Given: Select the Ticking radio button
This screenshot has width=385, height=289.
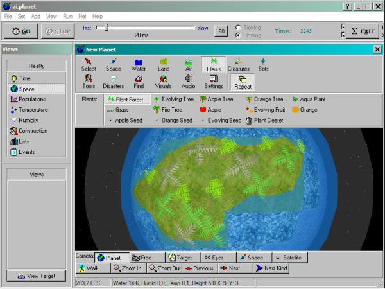Looking at the screenshot, I should (239, 28).
